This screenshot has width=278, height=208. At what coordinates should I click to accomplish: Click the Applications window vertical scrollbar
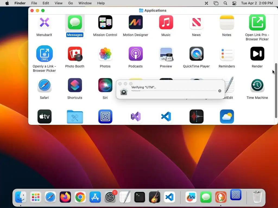tap(276, 90)
